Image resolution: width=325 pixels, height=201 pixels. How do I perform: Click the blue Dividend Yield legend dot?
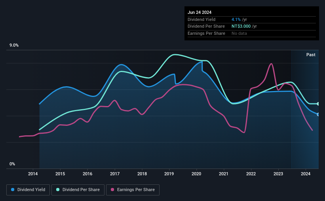13,190
